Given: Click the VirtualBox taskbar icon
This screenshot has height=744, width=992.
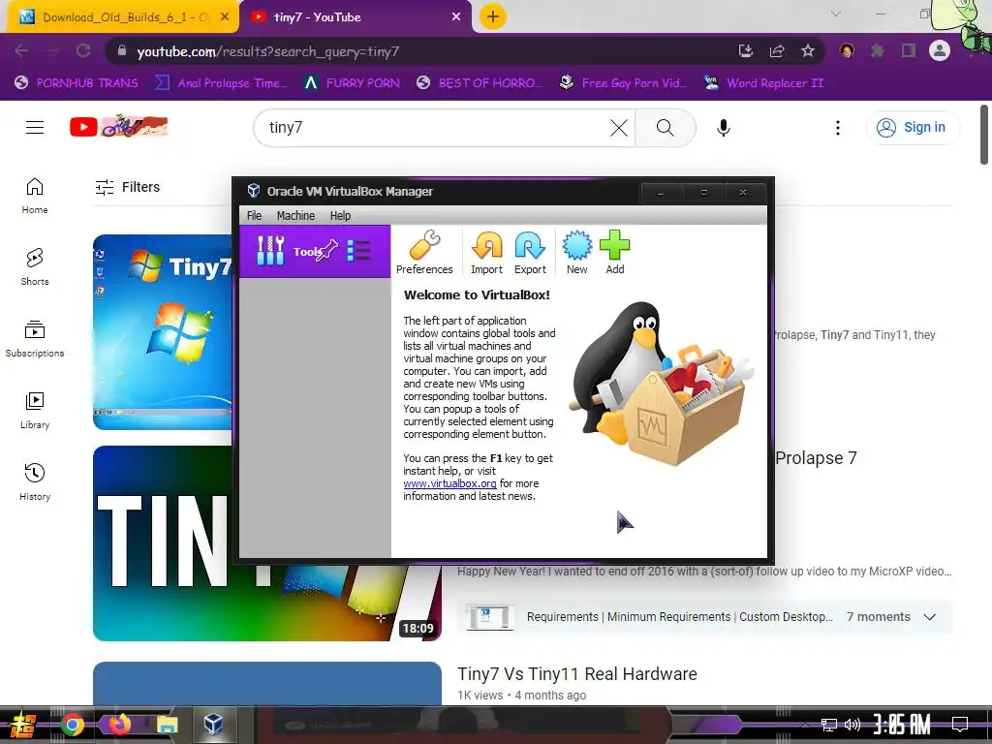Looking at the screenshot, I should 213,723.
